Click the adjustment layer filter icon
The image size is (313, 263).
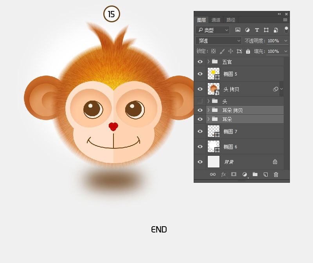pyautogui.click(x=247, y=30)
